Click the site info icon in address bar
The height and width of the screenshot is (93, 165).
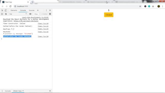[x=15, y=6]
